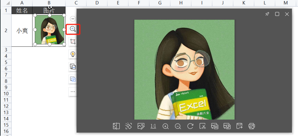Select row 6 header
This screenshot has width=298, height=136.
tap(6, 68)
